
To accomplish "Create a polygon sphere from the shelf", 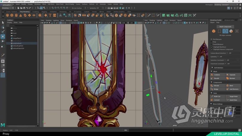I will [x=7, y=15].
